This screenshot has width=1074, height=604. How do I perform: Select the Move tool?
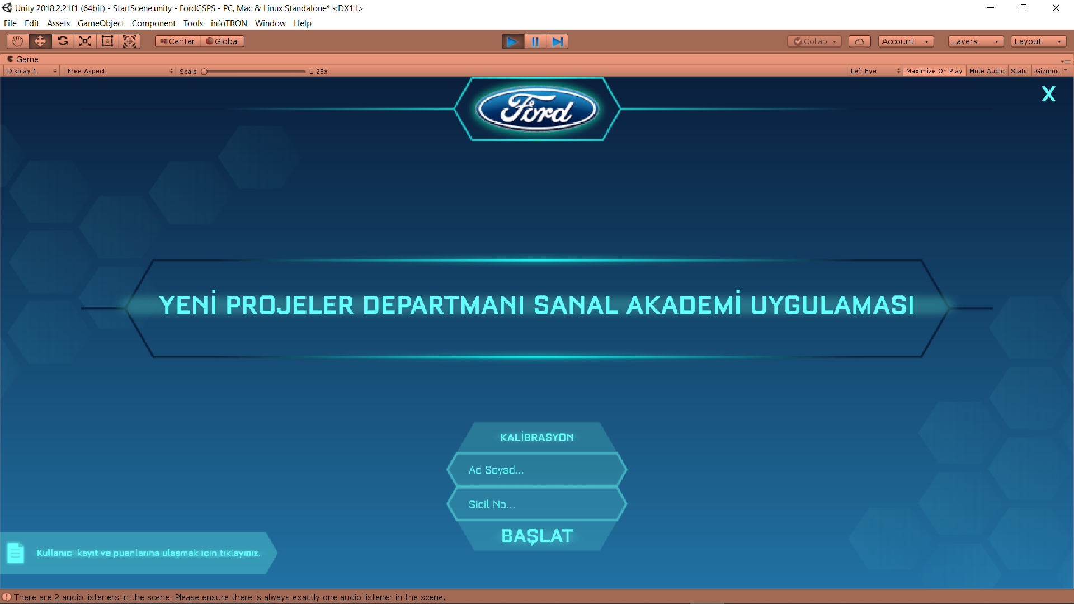[x=40, y=41]
